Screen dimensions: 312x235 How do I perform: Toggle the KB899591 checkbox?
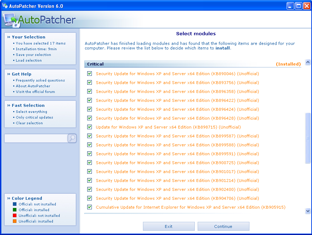click(90, 154)
